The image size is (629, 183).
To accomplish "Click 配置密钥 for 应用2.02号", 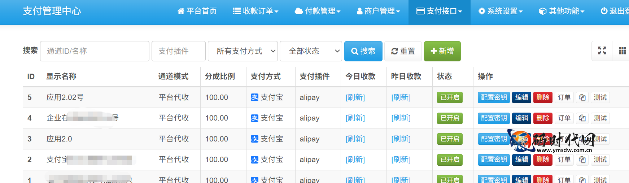I will click(x=494, y=97).
